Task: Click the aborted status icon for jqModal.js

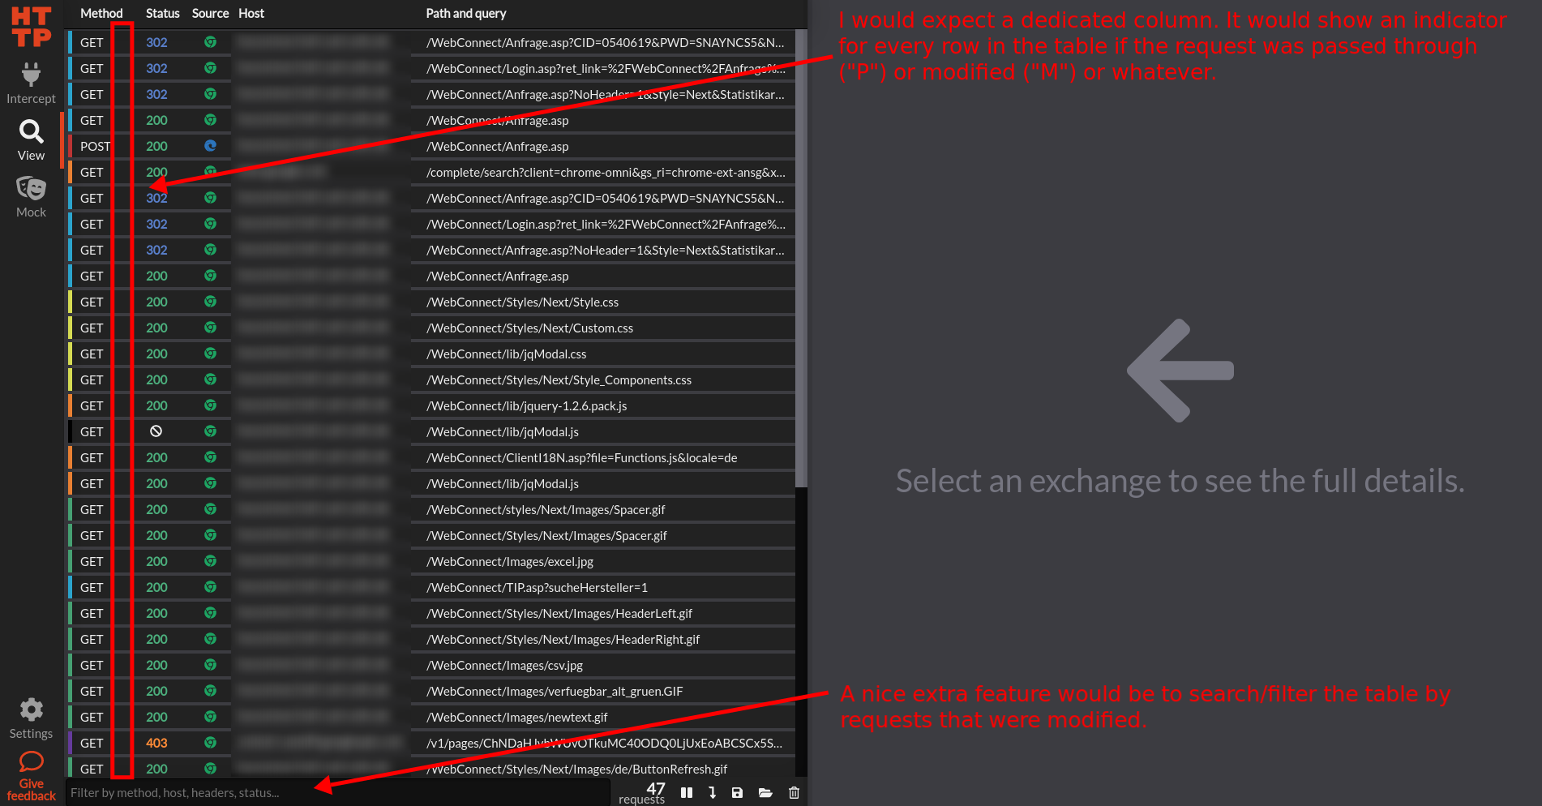Action: pos(156,431)
